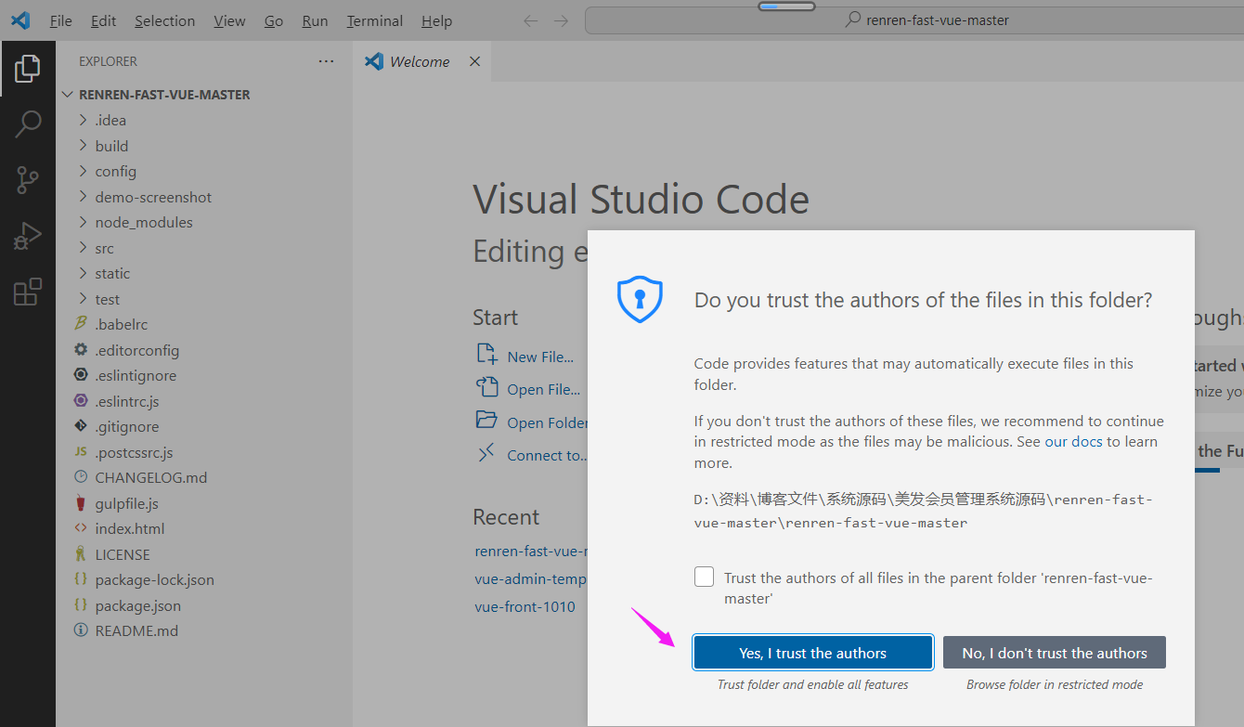1244x727 pixels.
Task: Click the Open File icon under Start
Action: pyautogui.click(x=486, y=387)
